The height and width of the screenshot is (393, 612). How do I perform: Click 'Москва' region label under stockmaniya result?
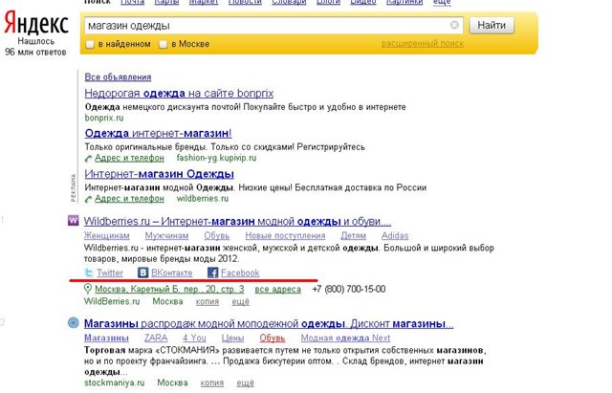[x=172, y=382]
